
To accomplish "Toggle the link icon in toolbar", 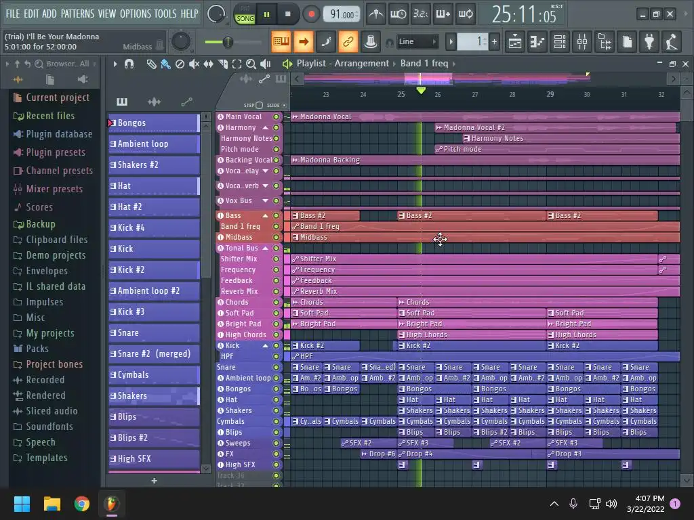I will tap(348, 41).
